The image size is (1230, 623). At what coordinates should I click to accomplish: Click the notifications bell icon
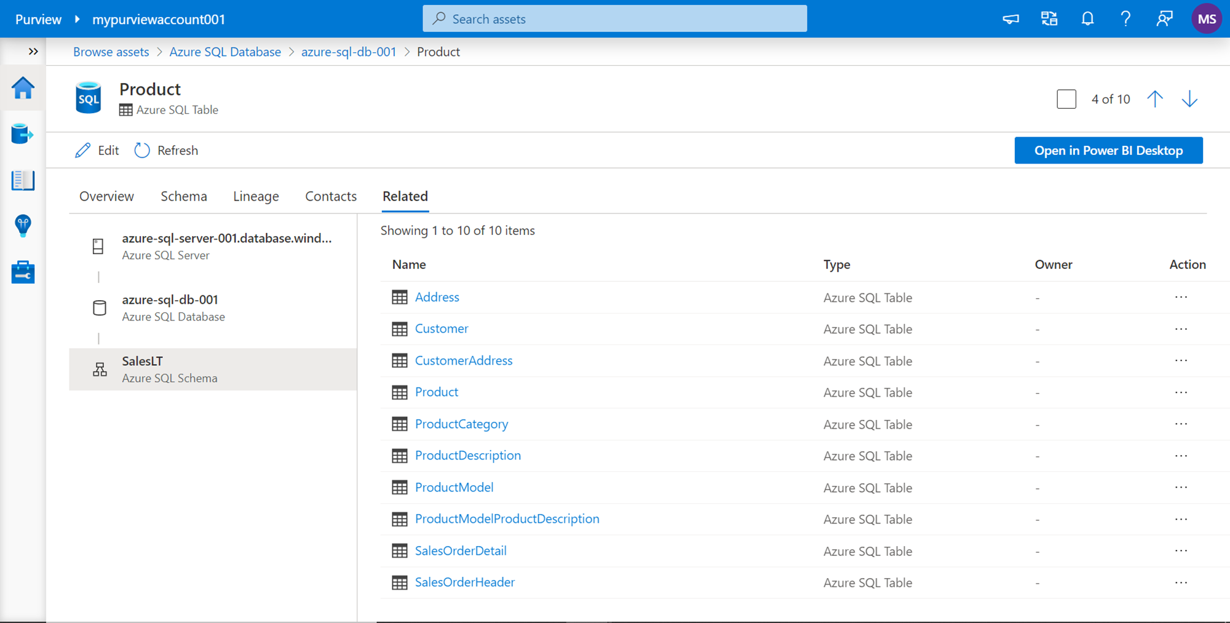[1087, 19]
